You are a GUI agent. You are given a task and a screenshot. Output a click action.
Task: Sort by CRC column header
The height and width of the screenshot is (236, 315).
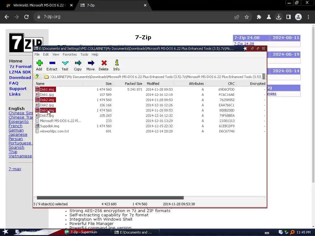pos(220,84)
